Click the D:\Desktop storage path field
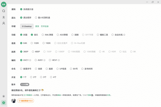 click(x=27, y=26)
